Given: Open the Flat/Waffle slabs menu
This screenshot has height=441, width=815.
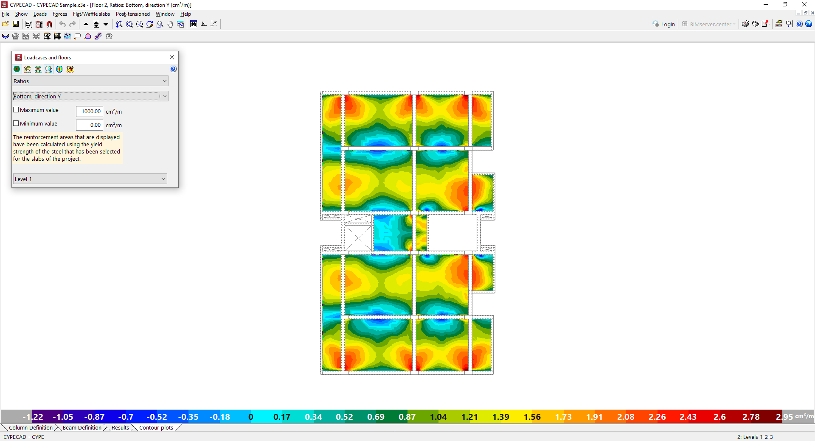Looking at the screenshot, I should tap(91, 14).
